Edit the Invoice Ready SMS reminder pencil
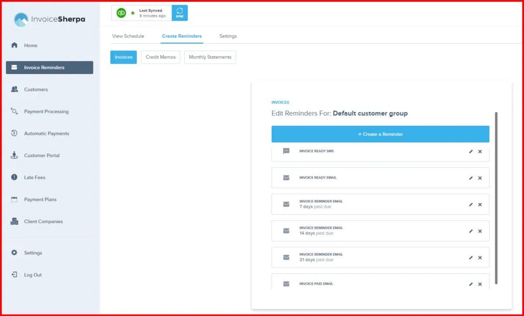 tap(471, 151)
